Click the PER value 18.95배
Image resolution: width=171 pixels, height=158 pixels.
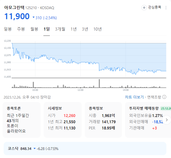pos(108,128)
